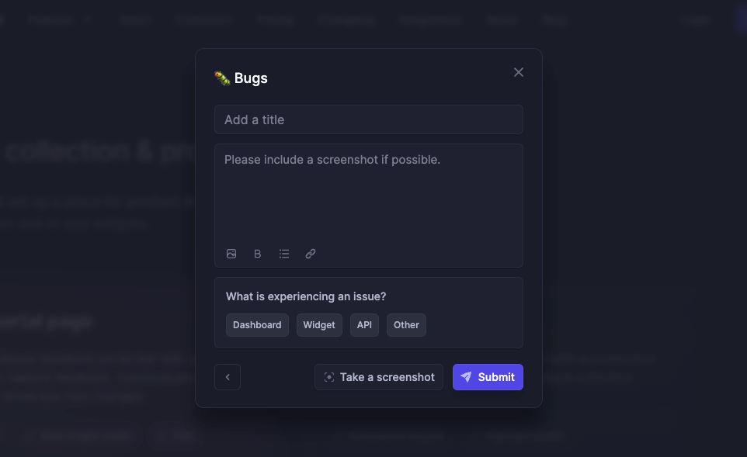This screenshot has width=747, height=457.
Task: Dismiss the Bugs dialog with the X
Action: tap(518, 72)
